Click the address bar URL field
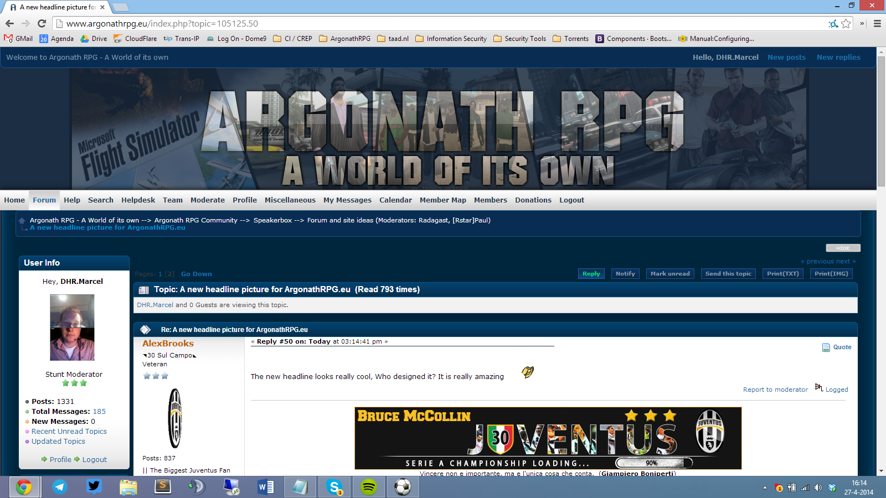Viewport: 886px width, 498px height. [443, 23]
